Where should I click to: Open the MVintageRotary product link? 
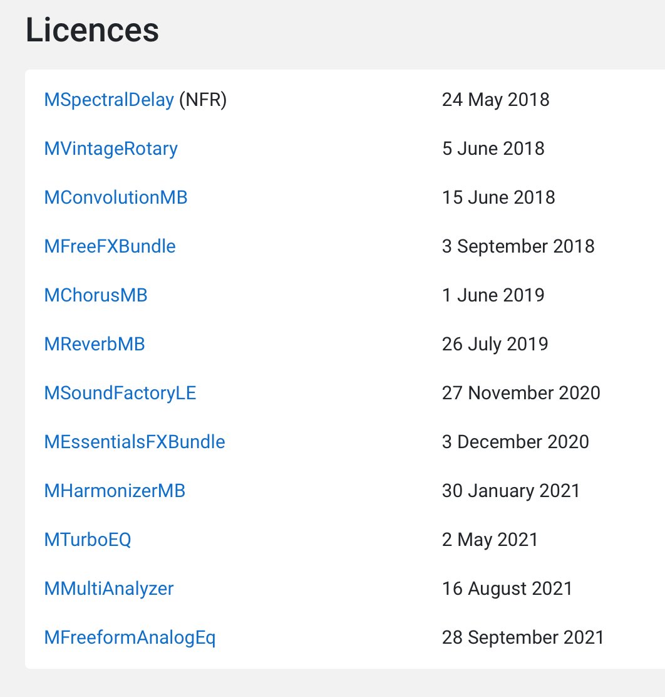click(x=111, y=149)
